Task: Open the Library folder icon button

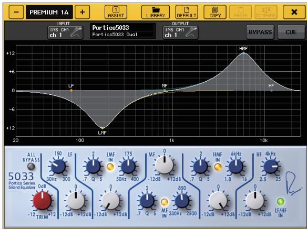Action: [156, 12]
